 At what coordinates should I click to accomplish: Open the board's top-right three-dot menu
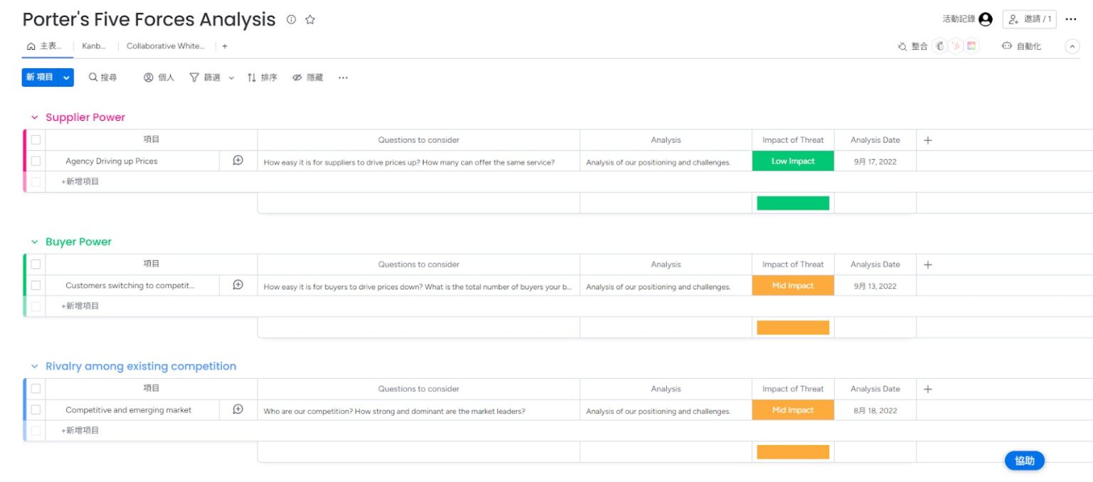[1071, 19]
